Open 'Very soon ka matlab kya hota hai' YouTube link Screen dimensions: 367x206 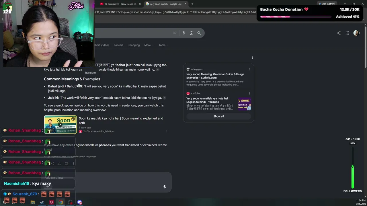[x=208, y=100]
